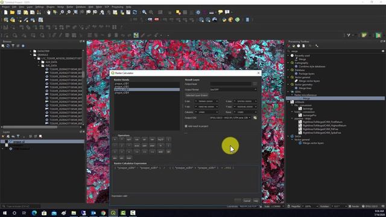Open the Layer Styling icon in Layers panel
The image size is (386, 217).
pos(3,136)
